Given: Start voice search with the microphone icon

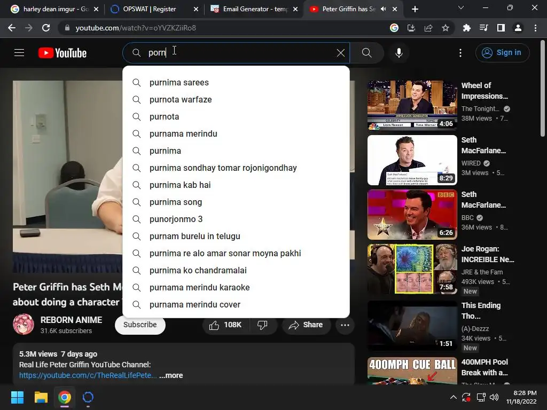Looking at the screenshot, I should pos(398,53).
